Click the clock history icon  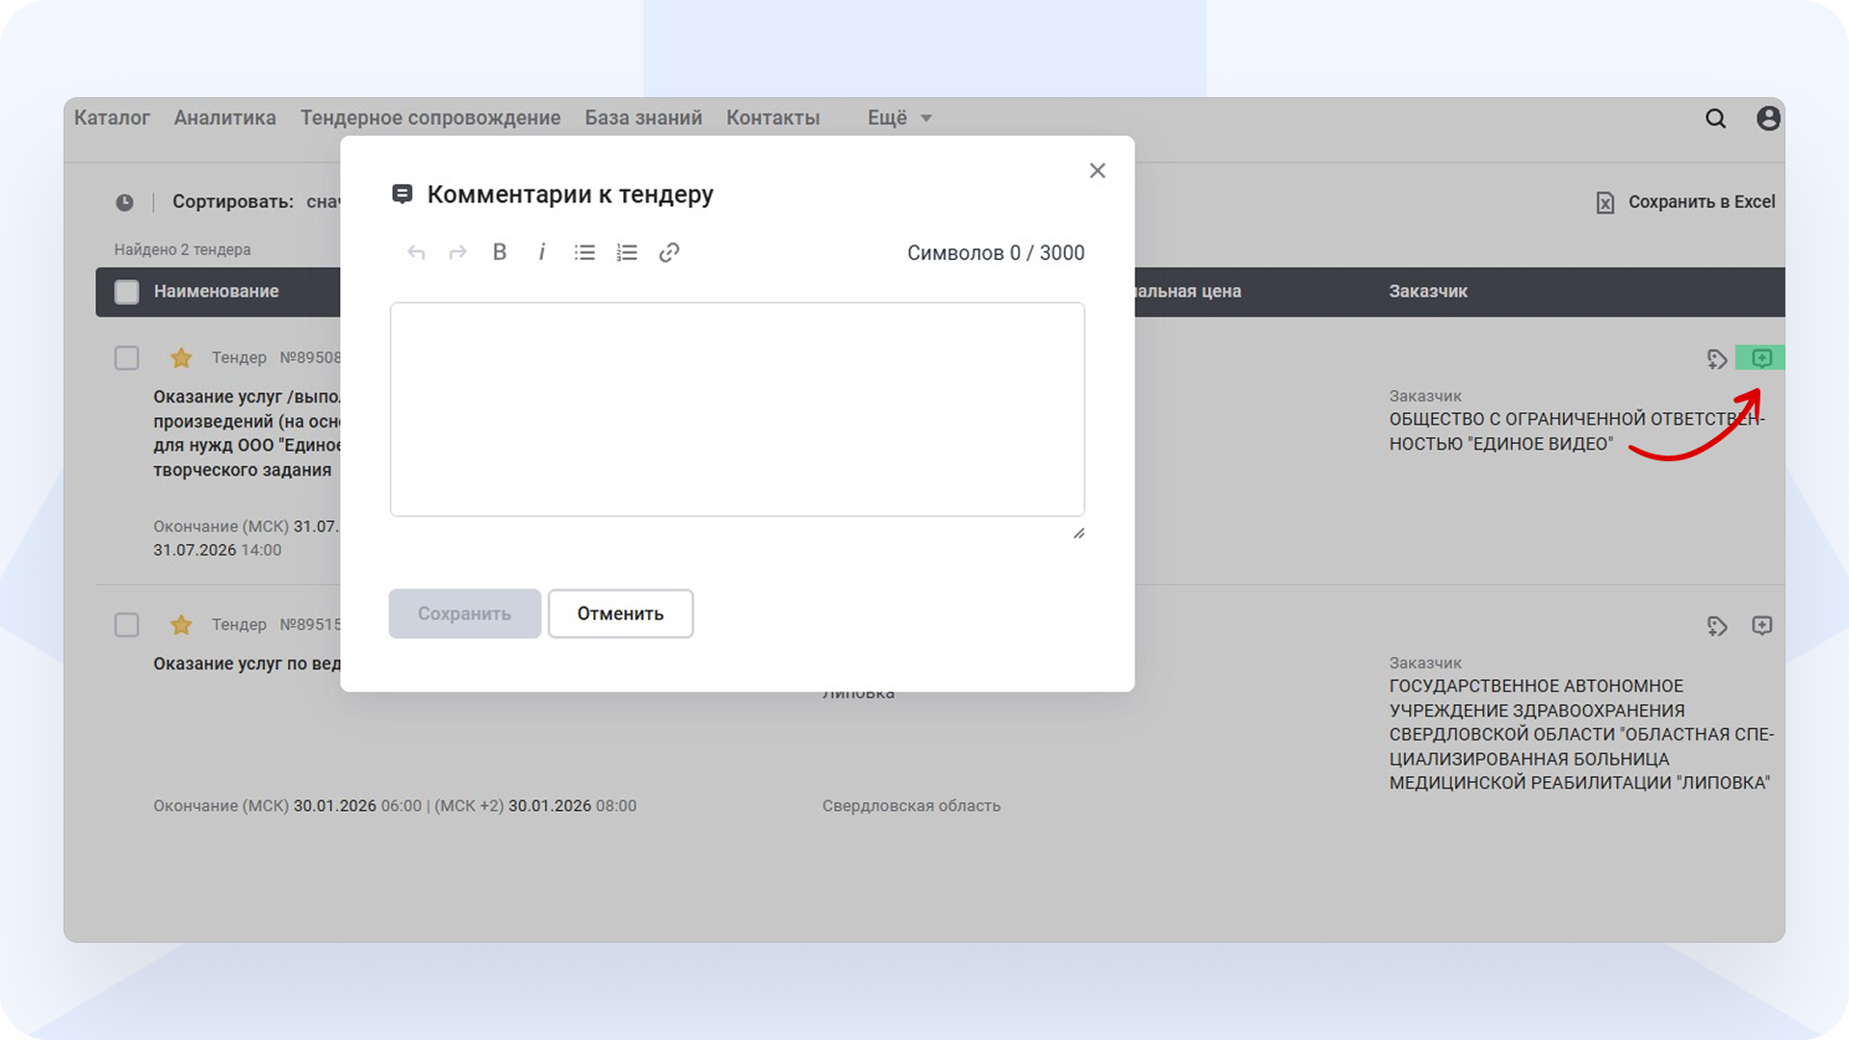[x=124, y=202]
